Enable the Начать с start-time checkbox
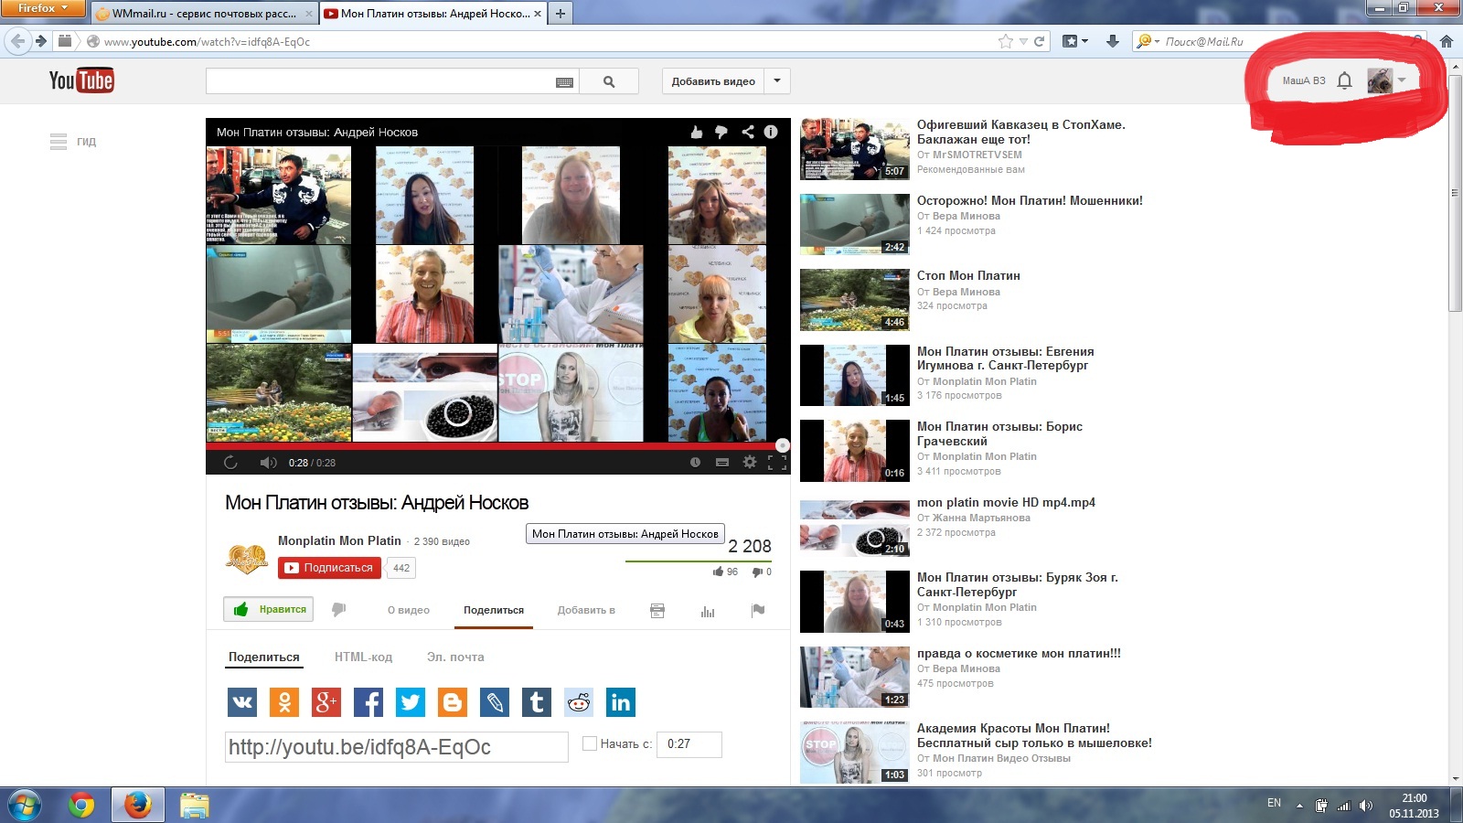 click(590, 743)
